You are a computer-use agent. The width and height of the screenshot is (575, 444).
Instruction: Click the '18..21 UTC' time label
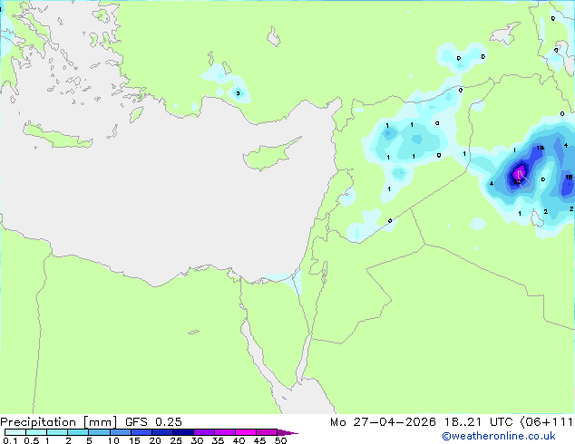click(478, 422)
